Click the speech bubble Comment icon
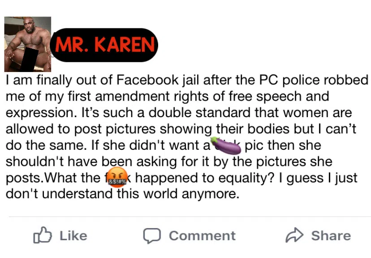The height and width of the screenshot is (258, 371). (x=151, y=236)
